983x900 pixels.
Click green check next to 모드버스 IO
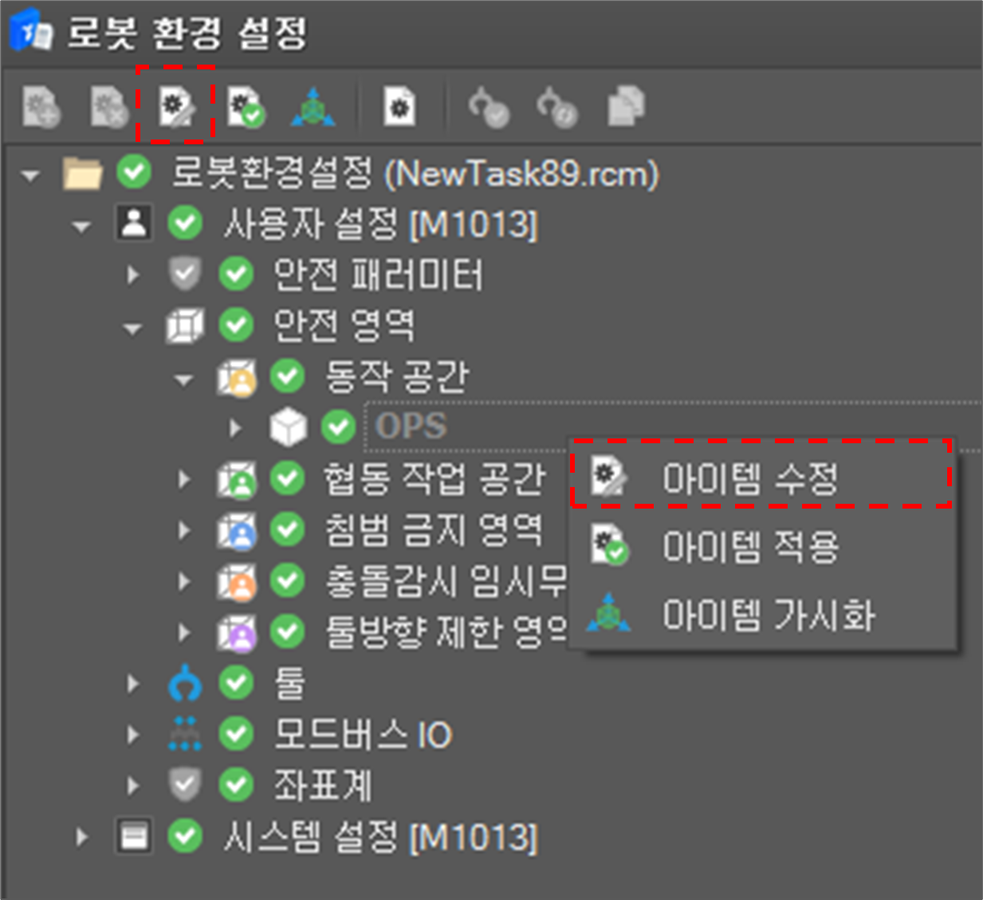point(236,734)
